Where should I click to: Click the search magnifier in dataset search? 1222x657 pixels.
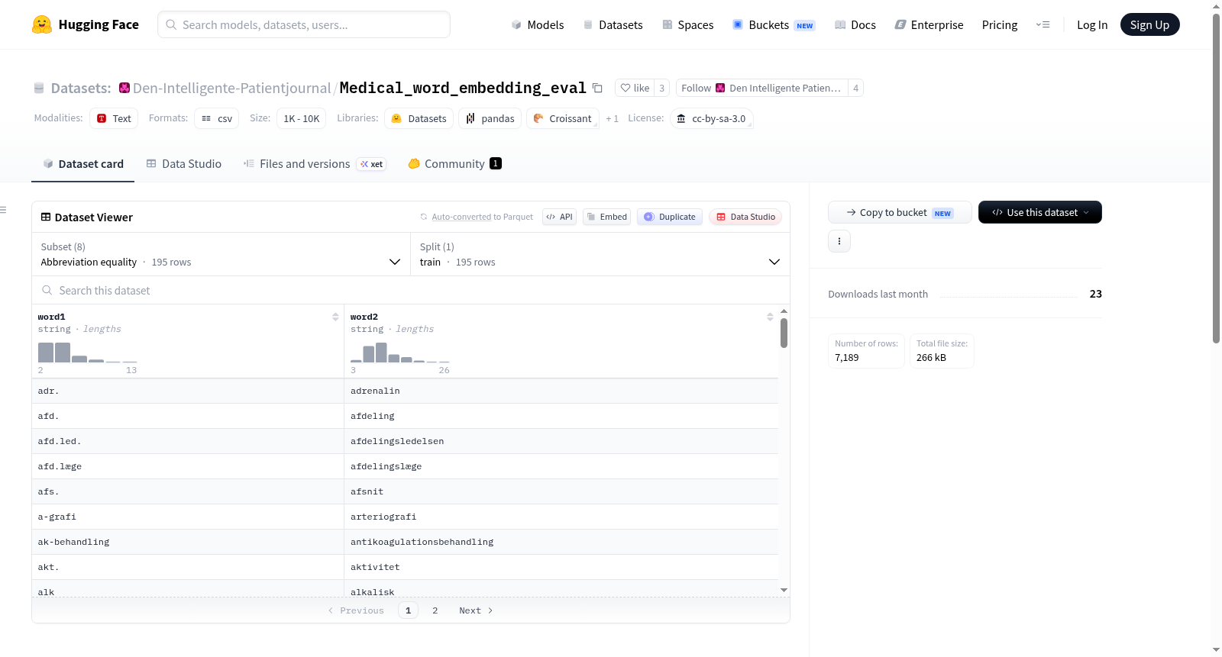coord(47,290)
